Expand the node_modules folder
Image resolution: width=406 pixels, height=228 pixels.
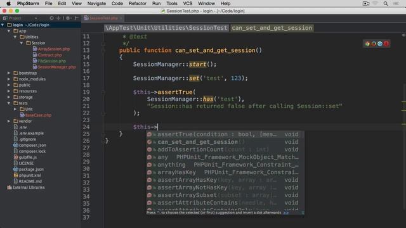pos(9,79)
